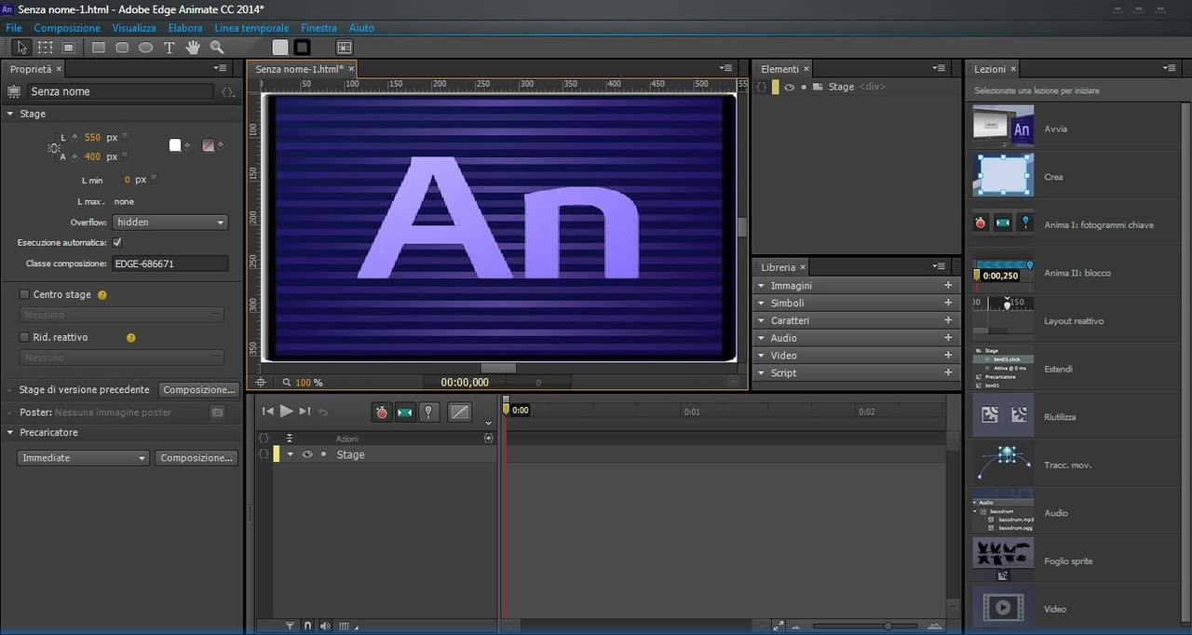This screenshot has height=635, width=1192.
Task: Add a new item with Video plus
Action: (x=948, y=356)
